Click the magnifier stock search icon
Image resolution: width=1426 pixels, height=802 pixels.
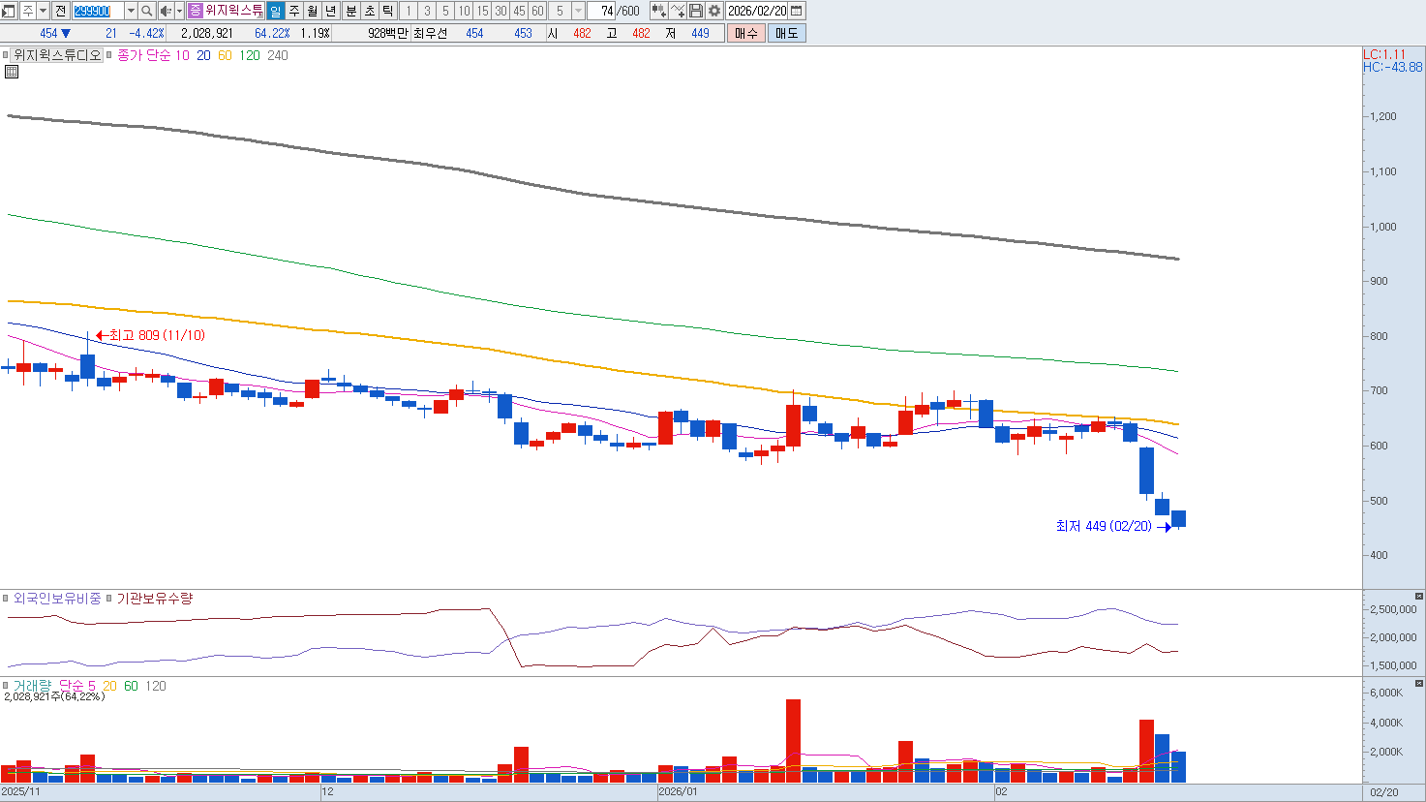(146, 11)
